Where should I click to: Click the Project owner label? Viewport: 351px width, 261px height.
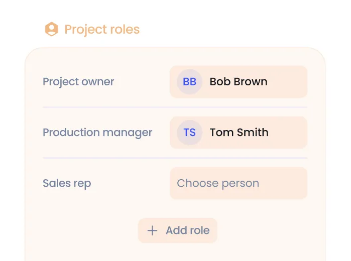[78, 82]
